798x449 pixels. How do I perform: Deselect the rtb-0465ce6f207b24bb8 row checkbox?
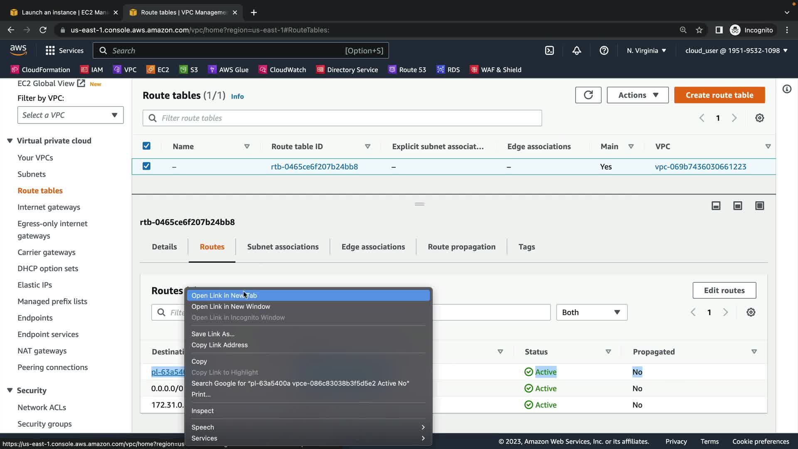(146, 166)
